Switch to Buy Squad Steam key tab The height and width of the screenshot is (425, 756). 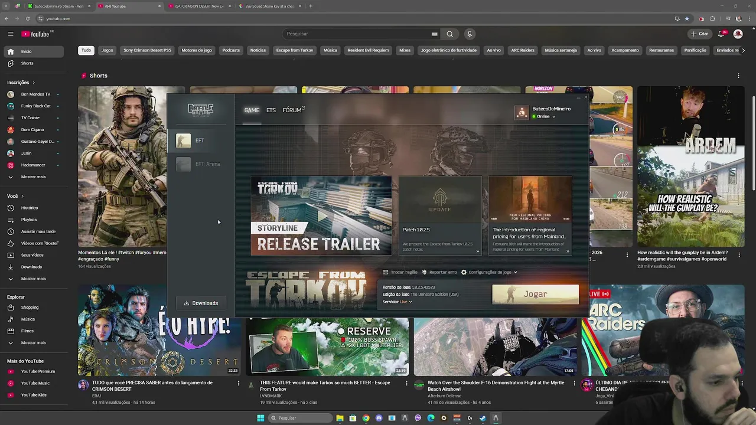click(270, 6)
